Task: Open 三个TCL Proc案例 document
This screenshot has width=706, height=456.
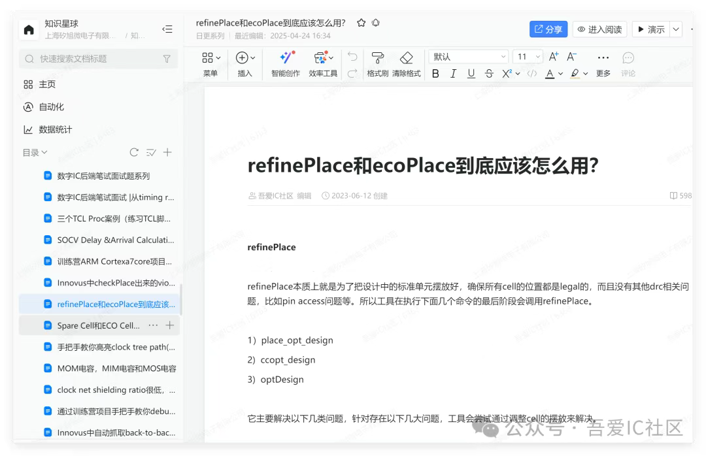Action: click(99, 218)
